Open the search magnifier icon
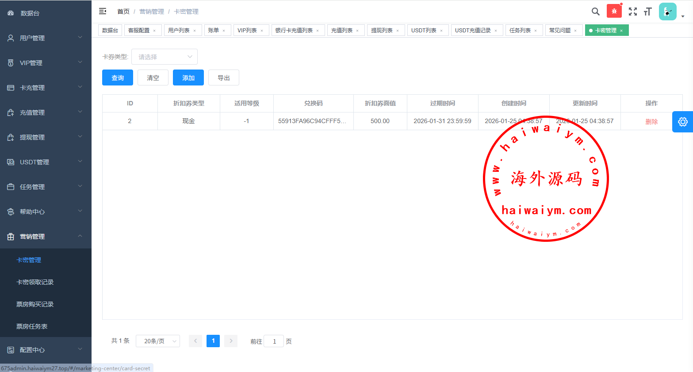 pos(596,12)
